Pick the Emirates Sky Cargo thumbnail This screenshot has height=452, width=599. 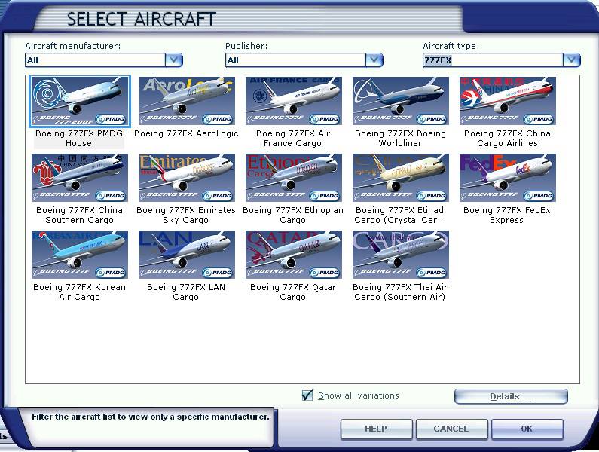187,178
